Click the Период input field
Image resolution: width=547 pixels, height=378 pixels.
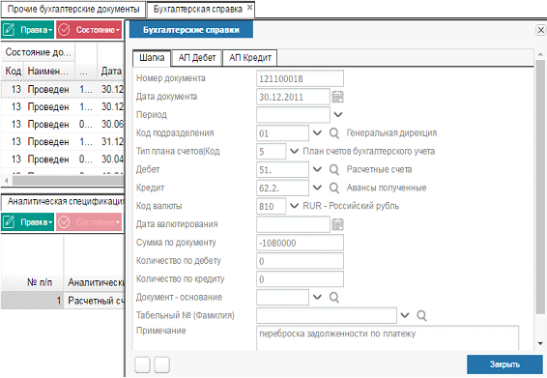(293, 115)
